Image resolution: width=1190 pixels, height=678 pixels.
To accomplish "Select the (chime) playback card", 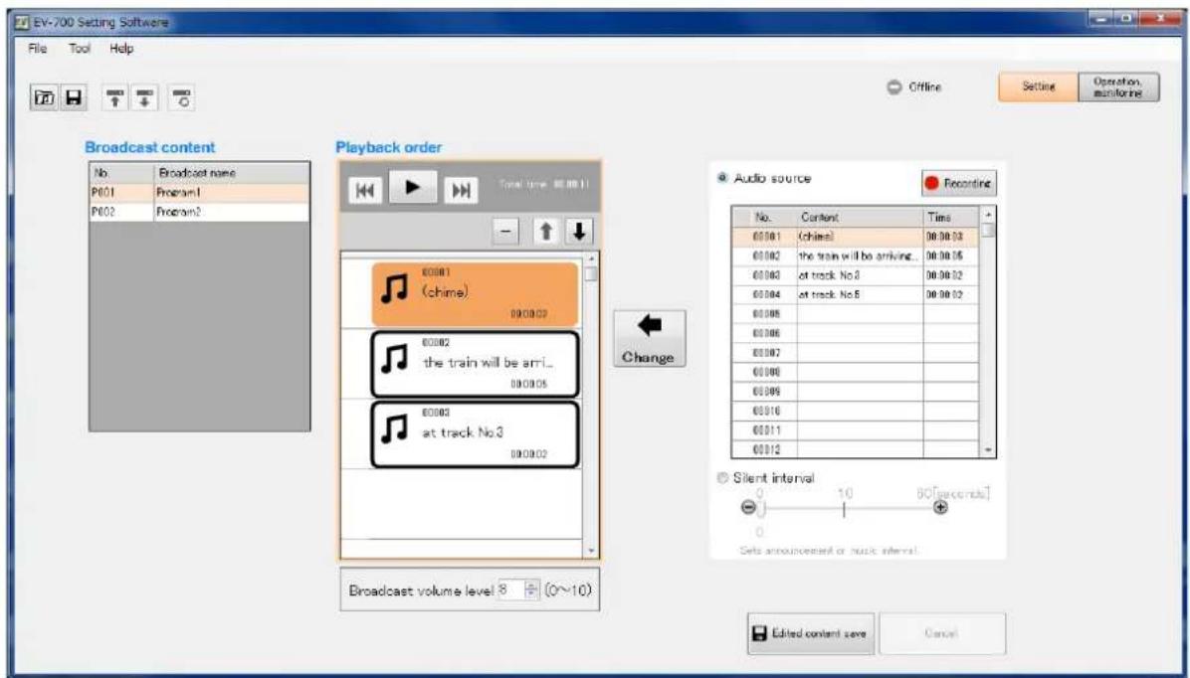I will 475,294.
